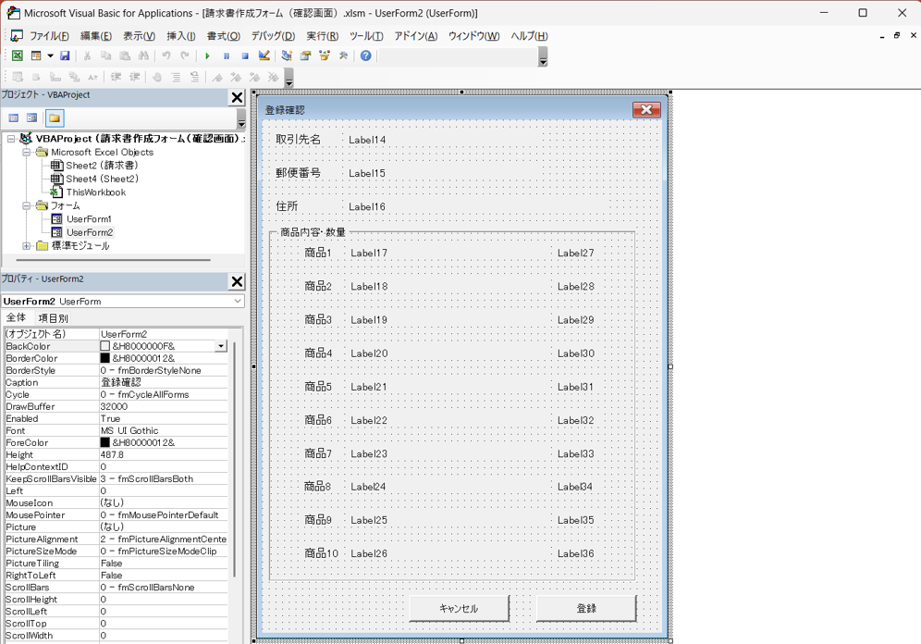Click the Reset (stop) square icon
Screen dimensions: 921x644
tap(245, 56)
